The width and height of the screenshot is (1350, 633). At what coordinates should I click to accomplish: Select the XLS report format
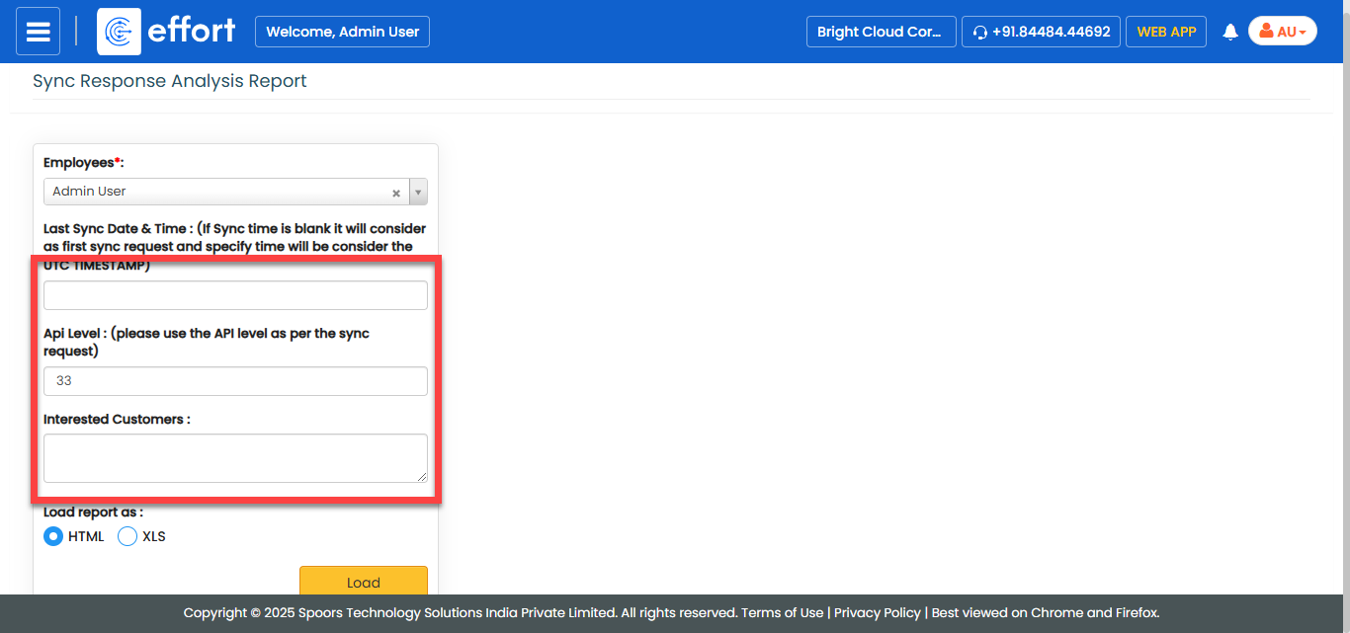pos(127,536)
